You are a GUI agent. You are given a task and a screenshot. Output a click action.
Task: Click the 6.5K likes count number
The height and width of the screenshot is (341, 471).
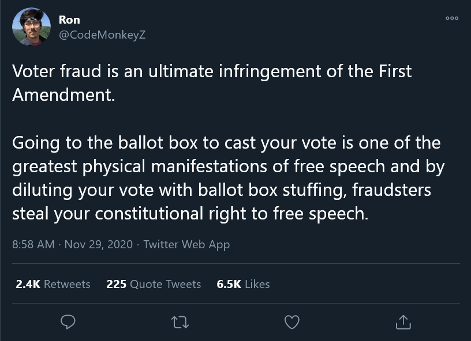point(229,284)
